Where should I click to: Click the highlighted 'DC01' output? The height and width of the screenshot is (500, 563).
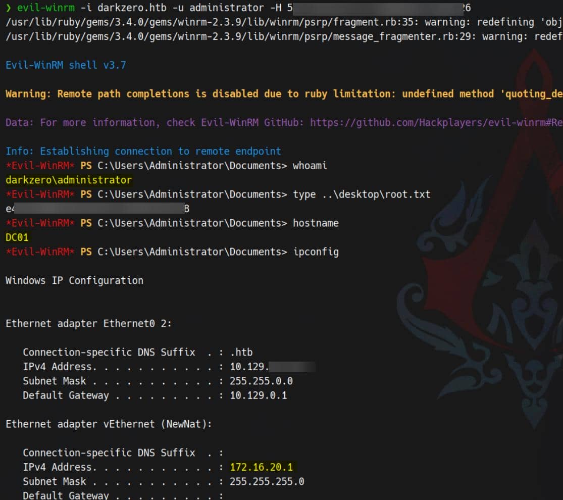(x=17, y=237)
